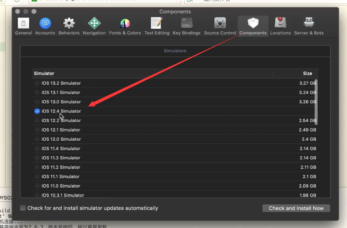This screenshot has width=347, height=228.
Task: Click the simulator list scrollbar
Action: tap(316, 102)
